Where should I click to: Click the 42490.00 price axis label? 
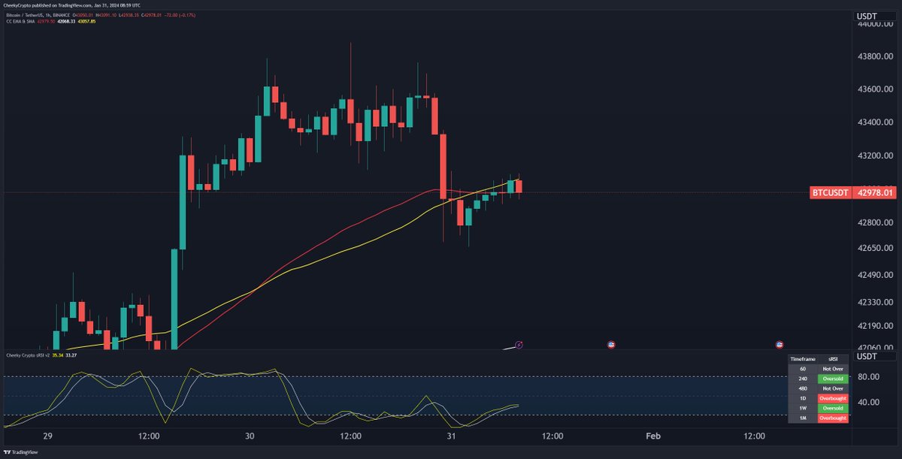[876, 275]
